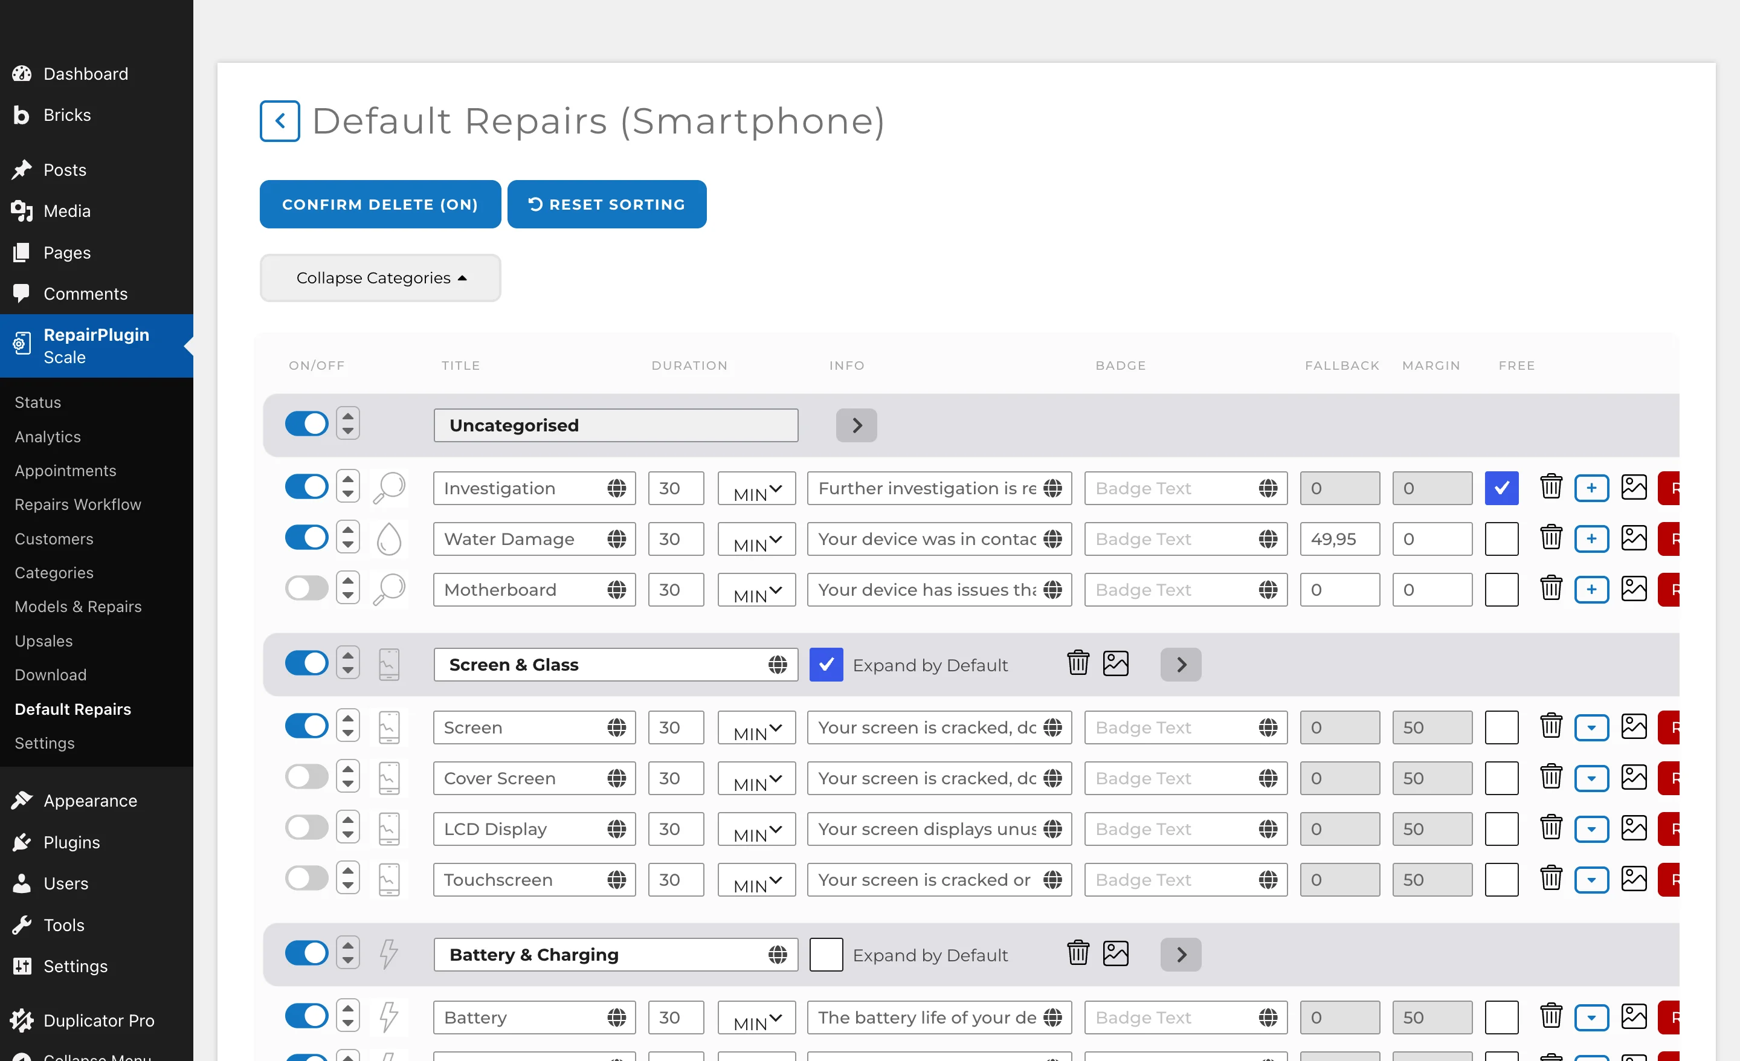Click the red button on Investigation row
Screen dimensions: 1740x1061
1669,488
